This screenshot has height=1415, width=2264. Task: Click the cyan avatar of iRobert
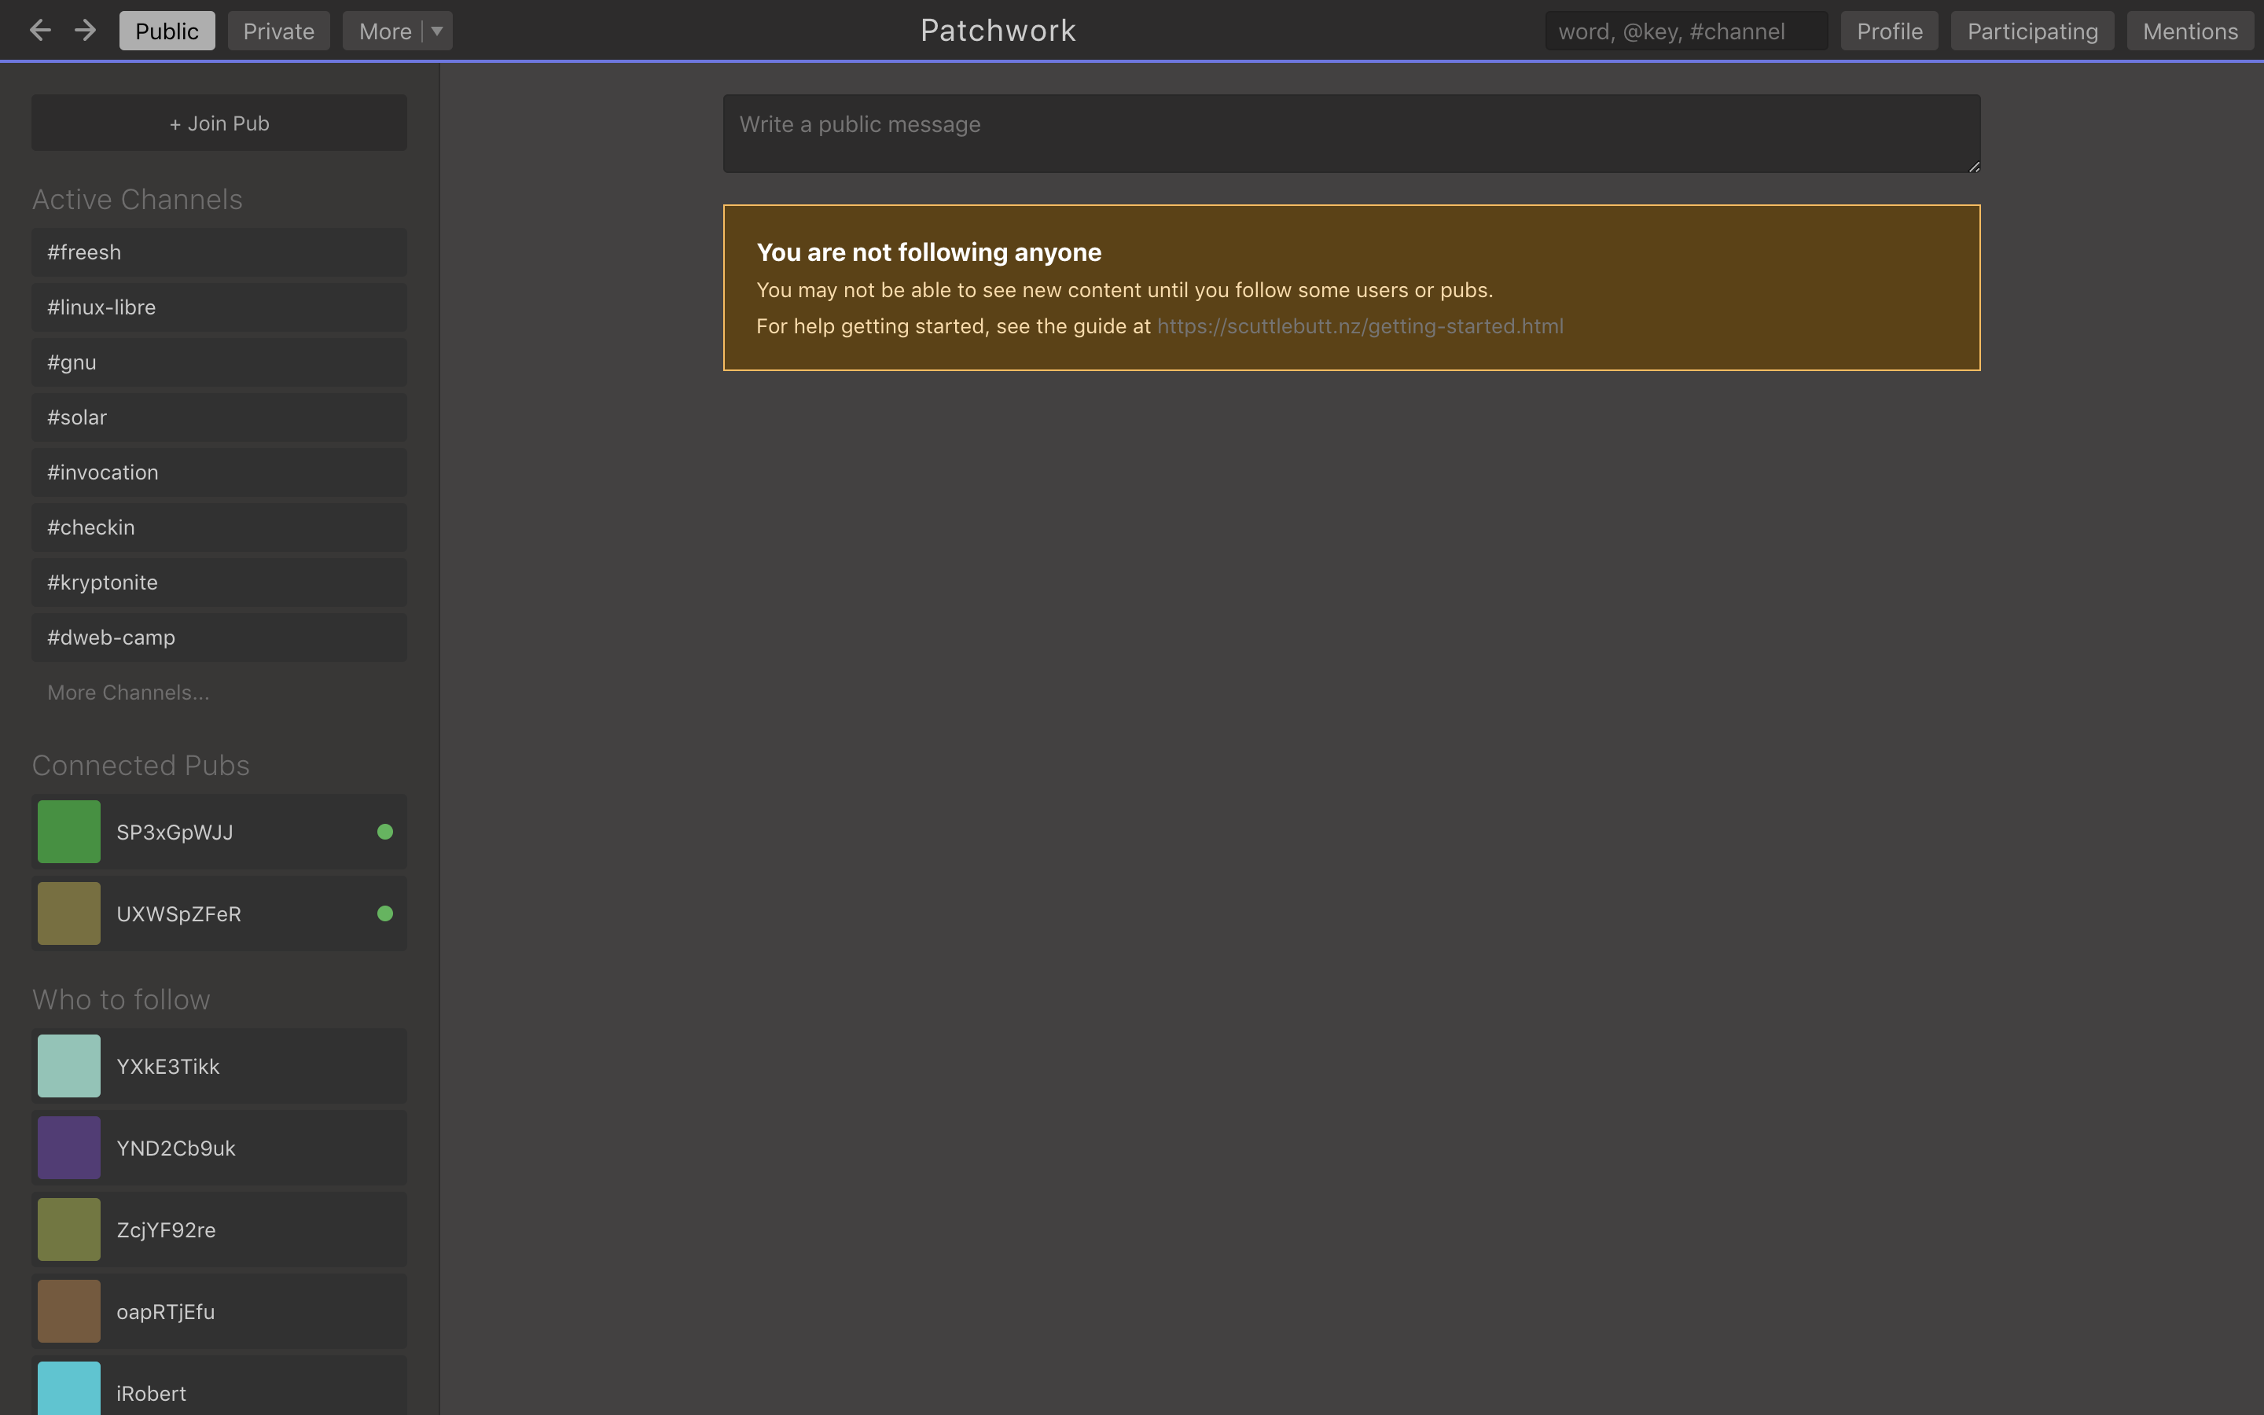(69, 1389)
